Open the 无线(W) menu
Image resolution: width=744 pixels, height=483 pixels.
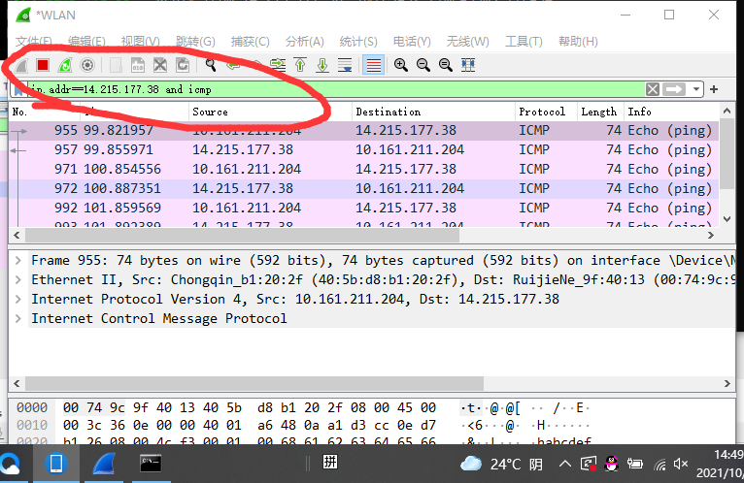click(x=467, y=42)
